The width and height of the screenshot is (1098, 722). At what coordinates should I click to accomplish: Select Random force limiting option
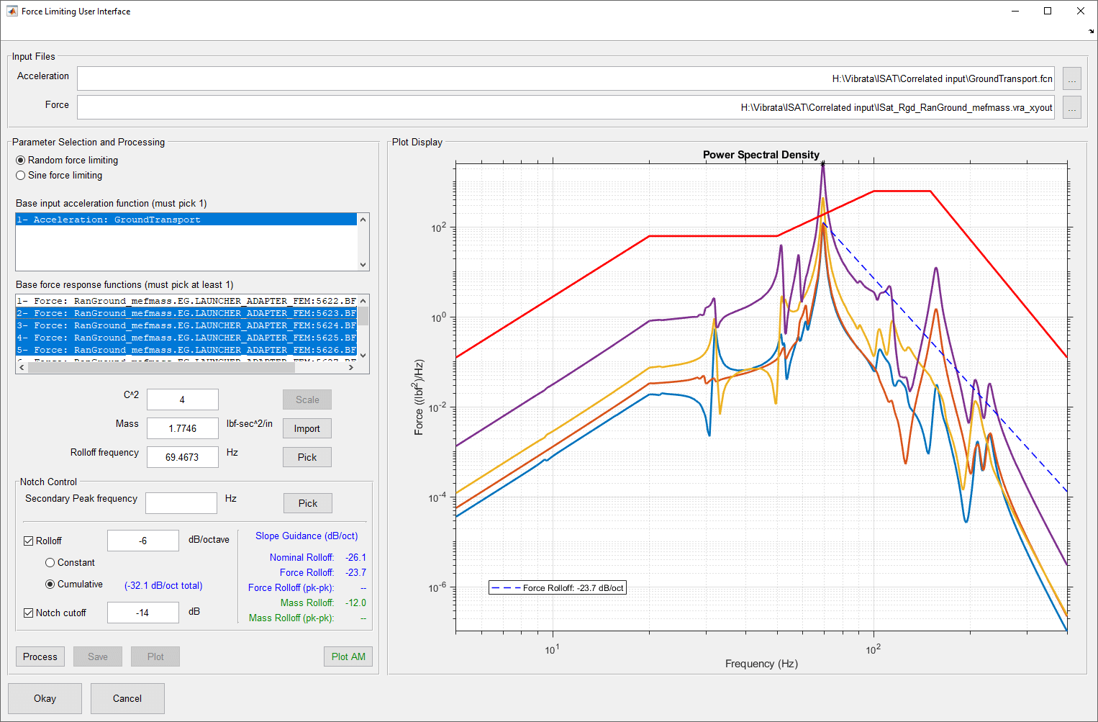67,160
